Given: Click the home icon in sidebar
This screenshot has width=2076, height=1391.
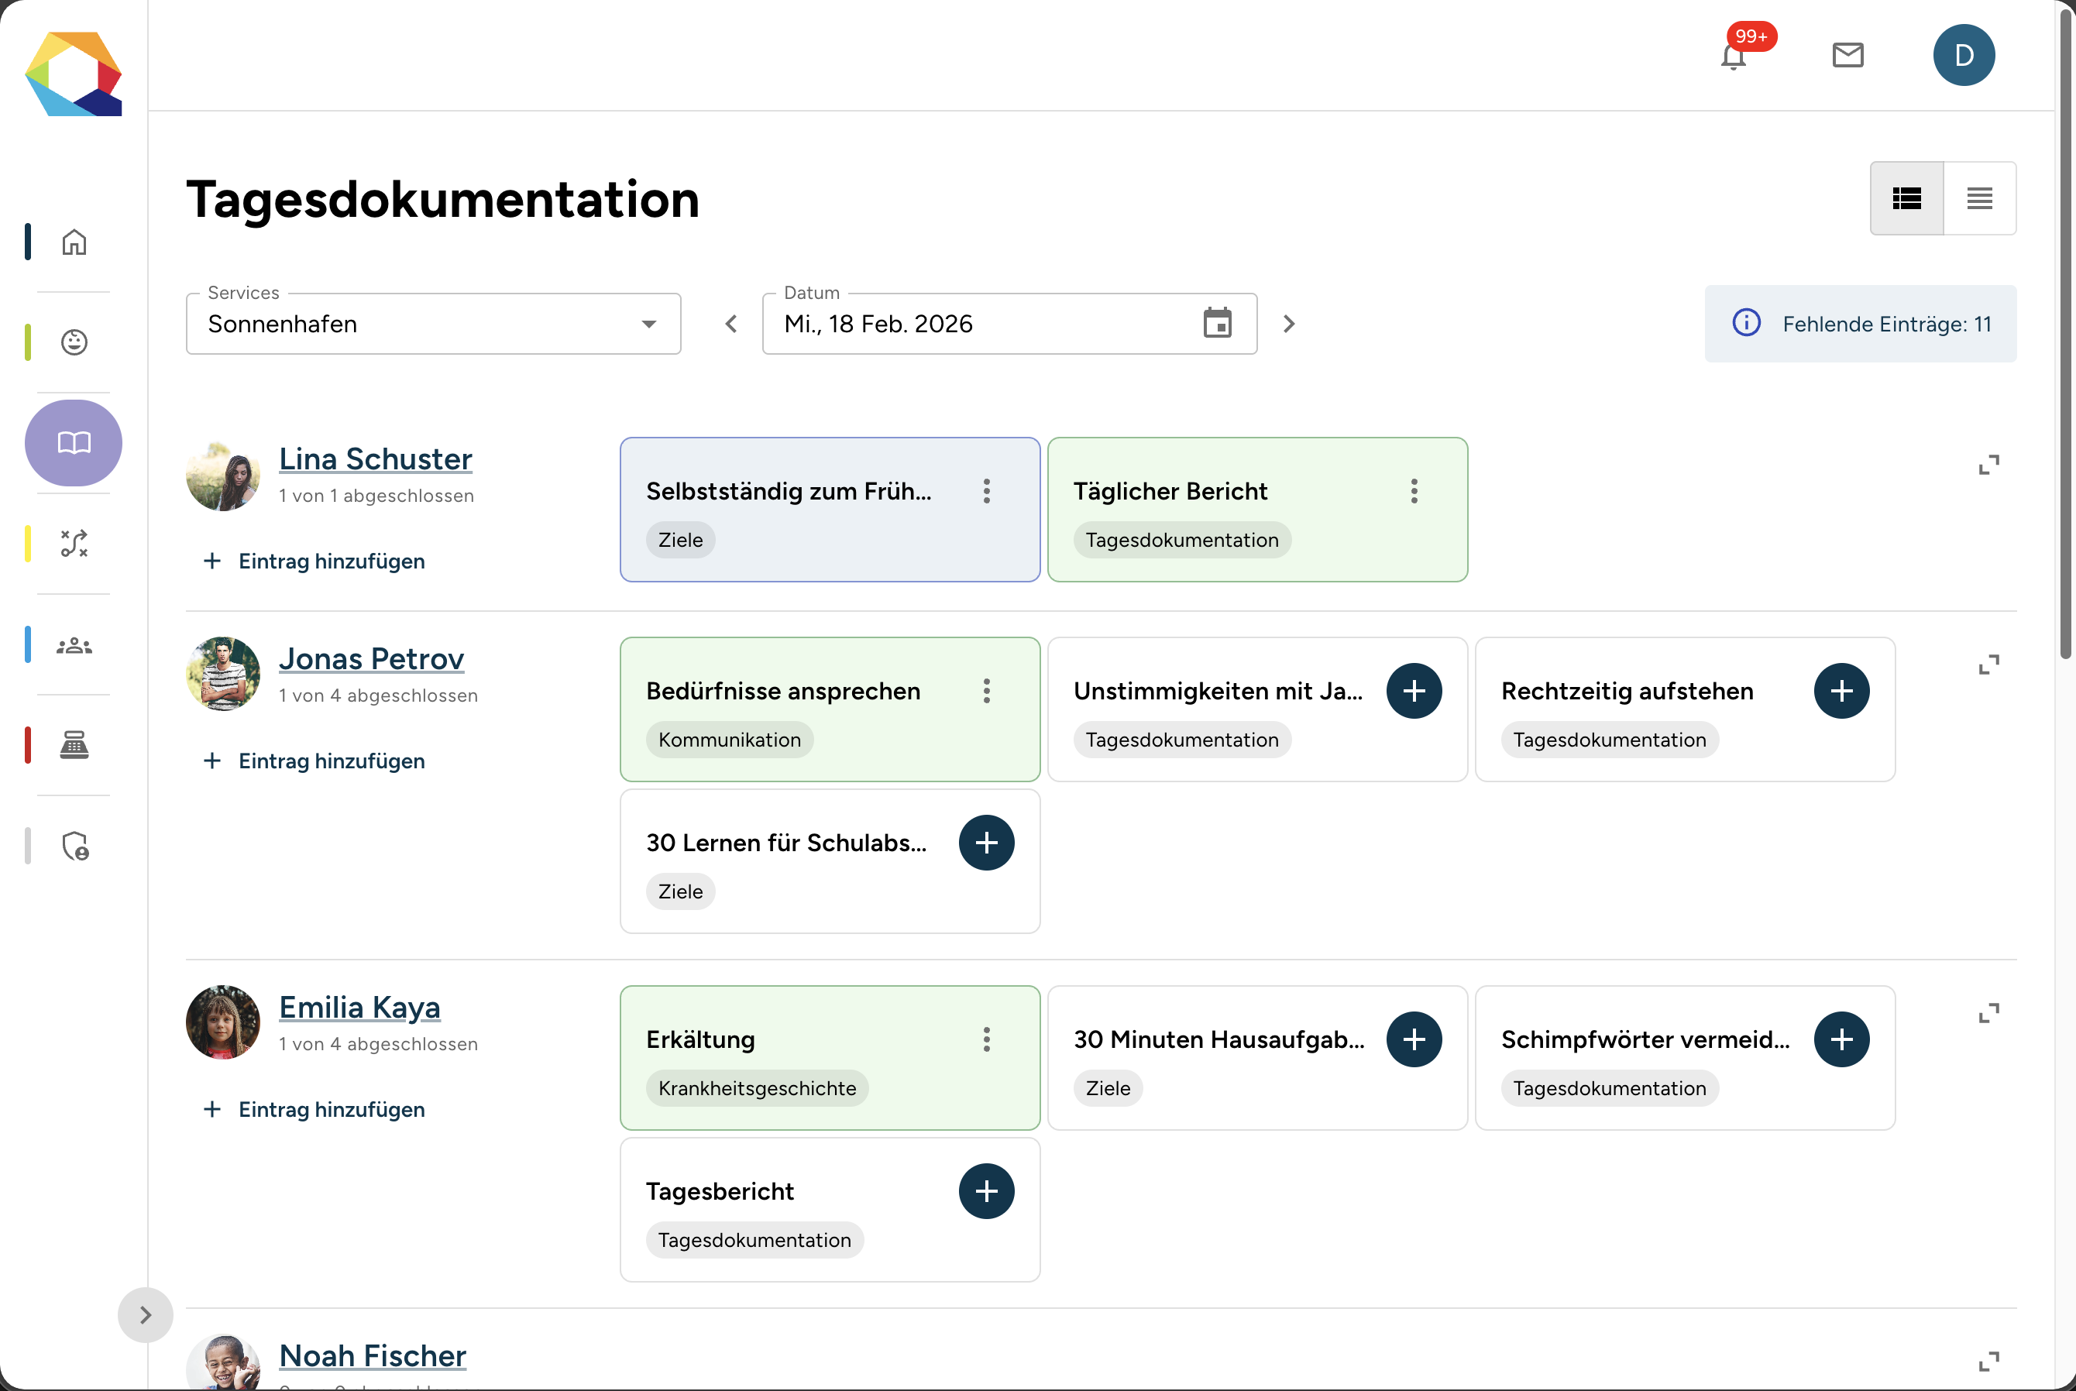Looking at the screenshot, I should [x=74, y=242].
